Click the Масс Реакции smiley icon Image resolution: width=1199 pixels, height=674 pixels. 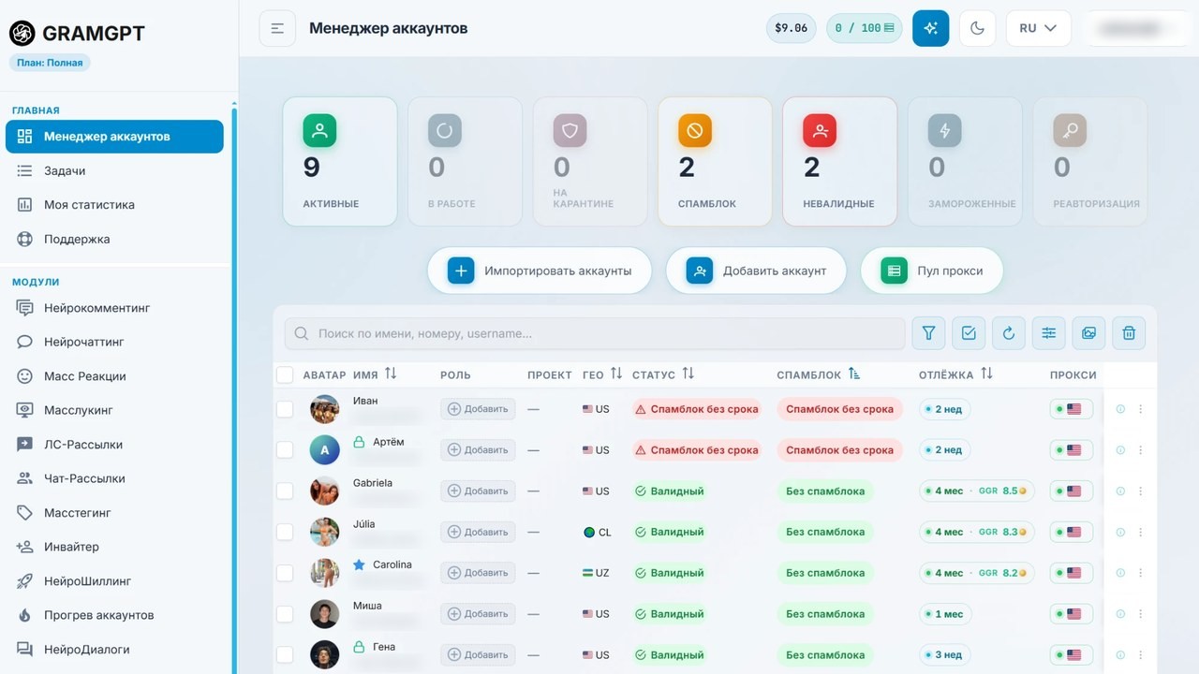(25, 376)
